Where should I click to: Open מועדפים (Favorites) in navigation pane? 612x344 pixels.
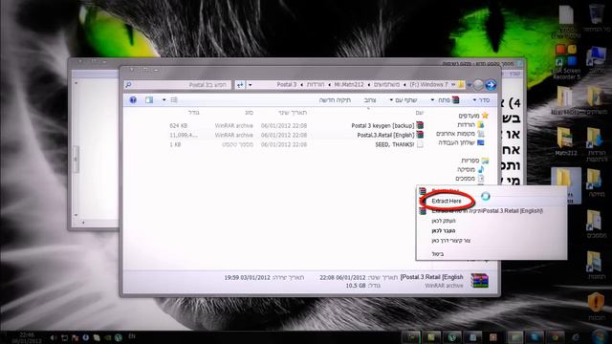tap(469, 116)
